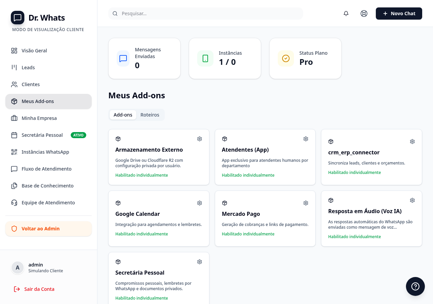433x304 pixels.
Task: Open Visão Geral in sidebar
Action: 48,51
